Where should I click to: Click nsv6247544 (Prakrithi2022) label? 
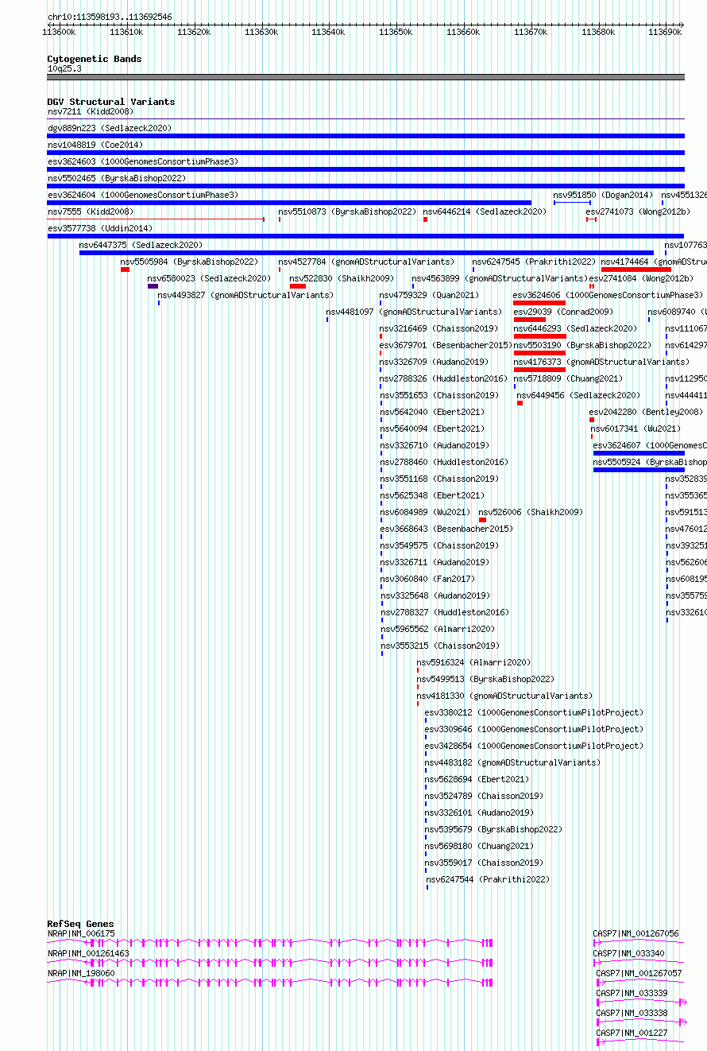point(488,879)
